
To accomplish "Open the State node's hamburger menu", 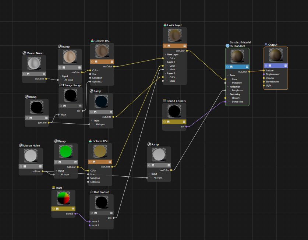I will [x=73, y=209].
